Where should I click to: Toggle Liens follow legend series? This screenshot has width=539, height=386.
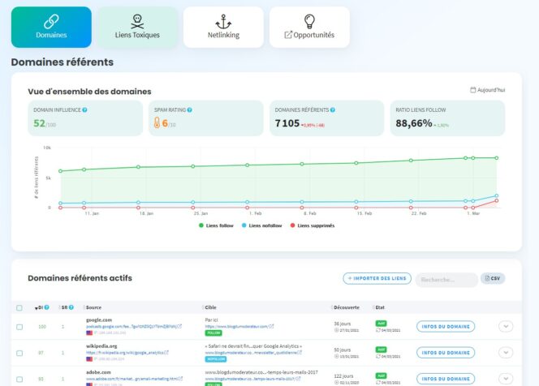click(x=216, y=225)
